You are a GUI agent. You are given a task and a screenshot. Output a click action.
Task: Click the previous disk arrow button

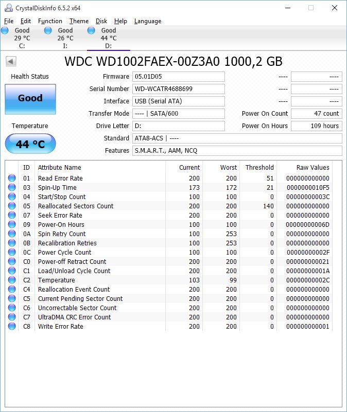coord(11,62)
